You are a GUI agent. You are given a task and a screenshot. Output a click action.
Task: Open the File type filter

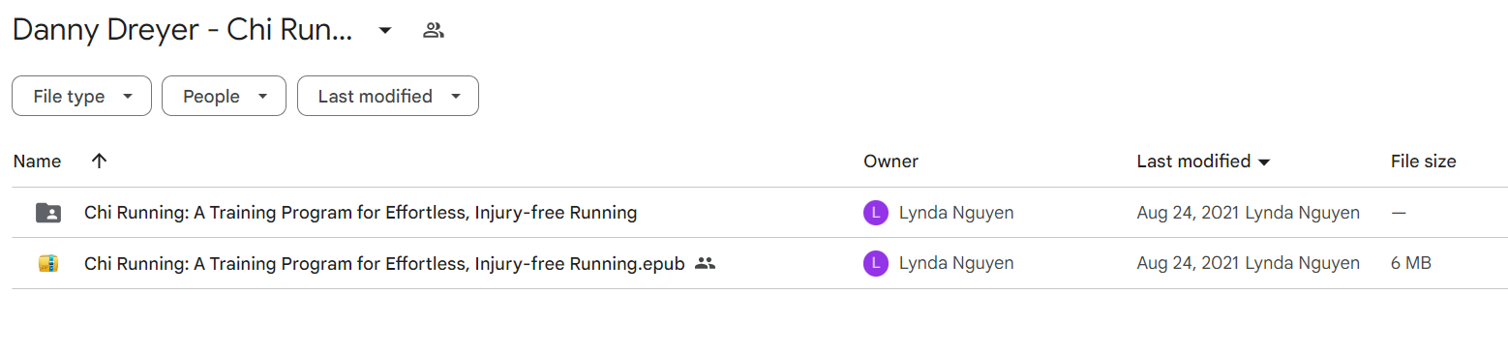click(x=81, y=97)
